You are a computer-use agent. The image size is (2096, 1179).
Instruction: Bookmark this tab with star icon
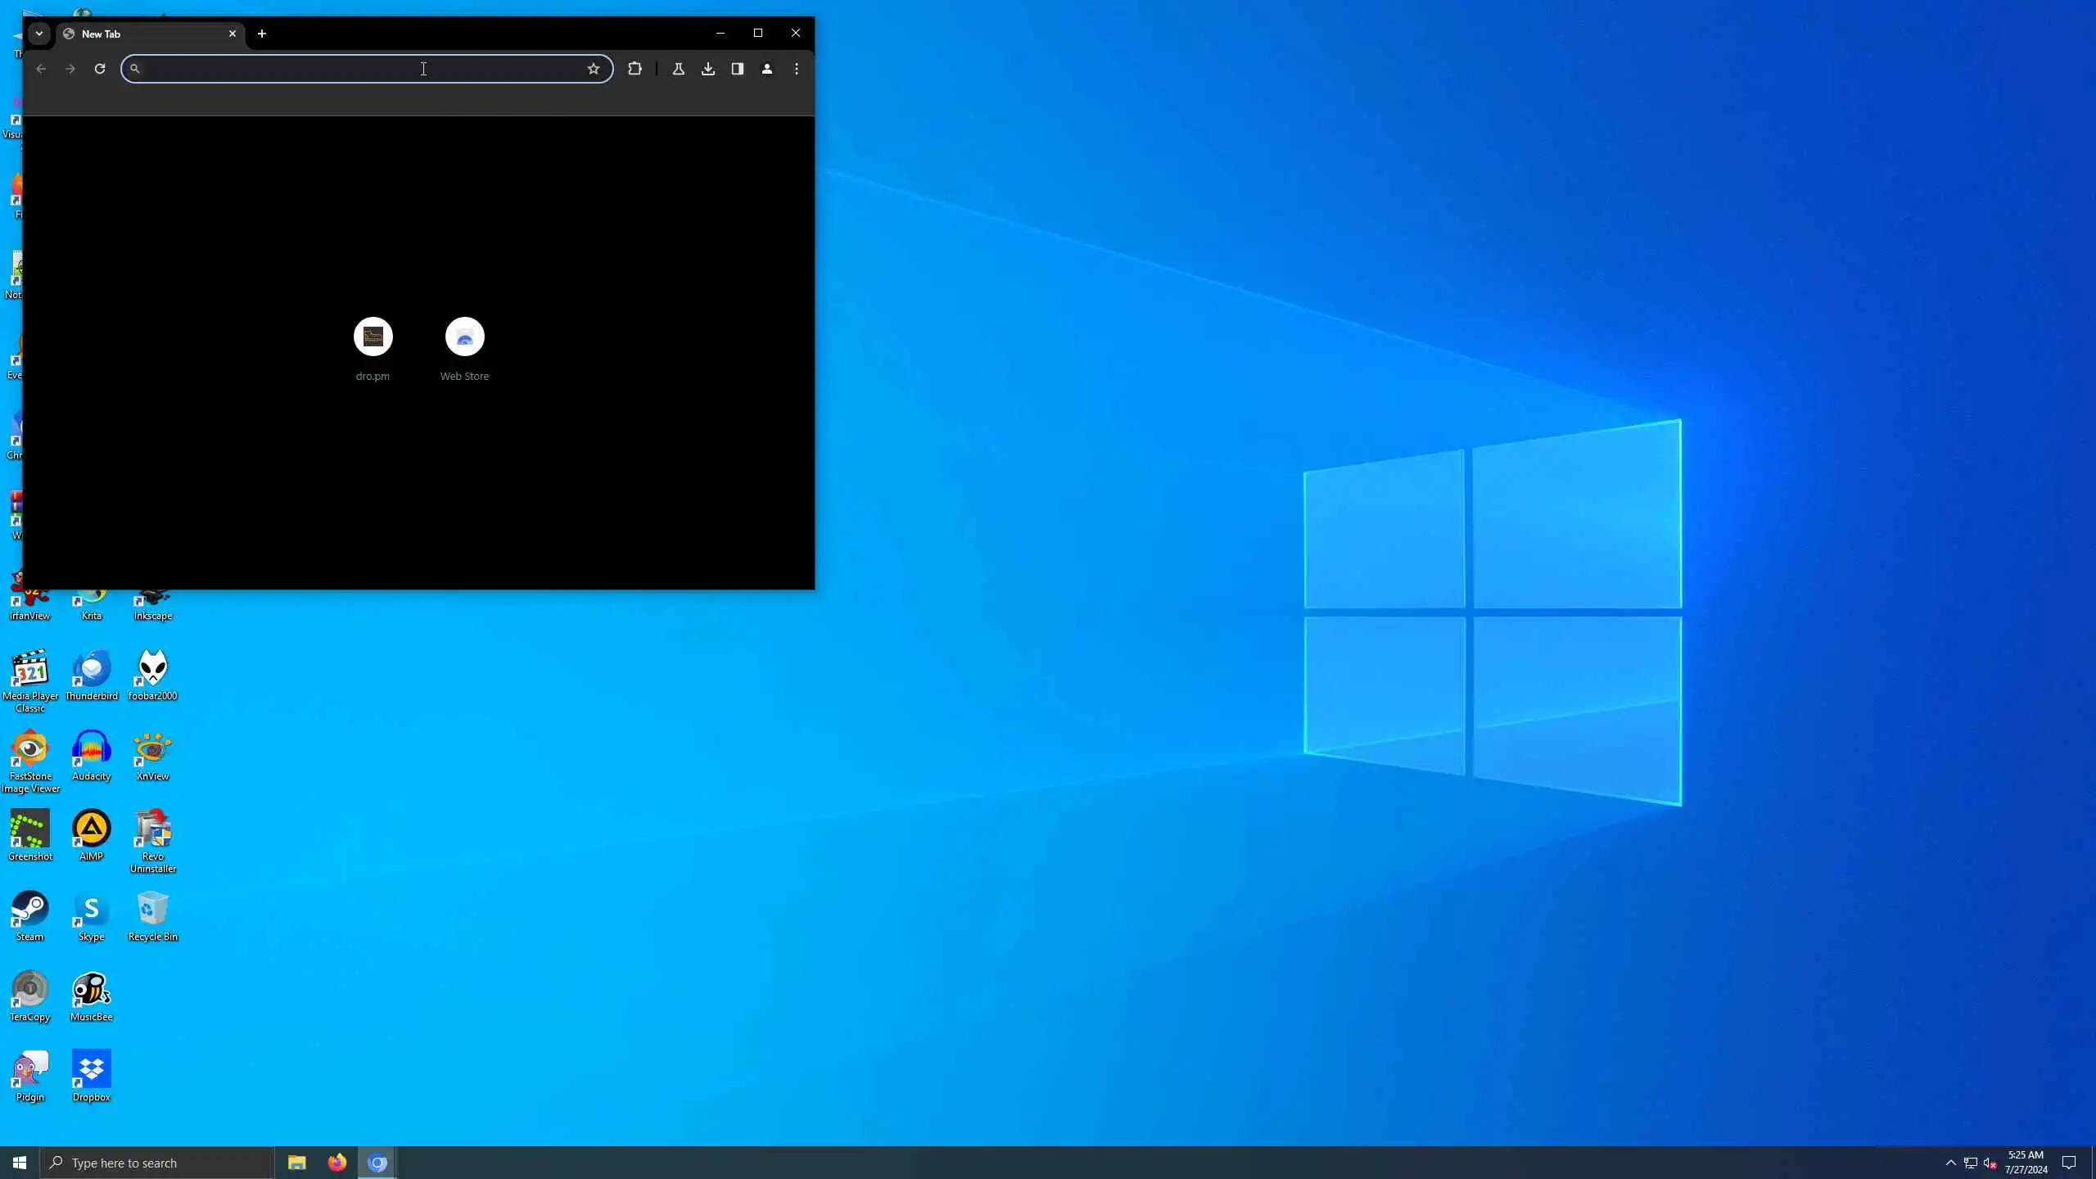click(594, 69)
